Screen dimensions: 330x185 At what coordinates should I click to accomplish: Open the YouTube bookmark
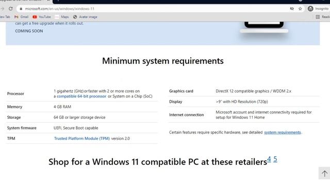tap(42, 17)
